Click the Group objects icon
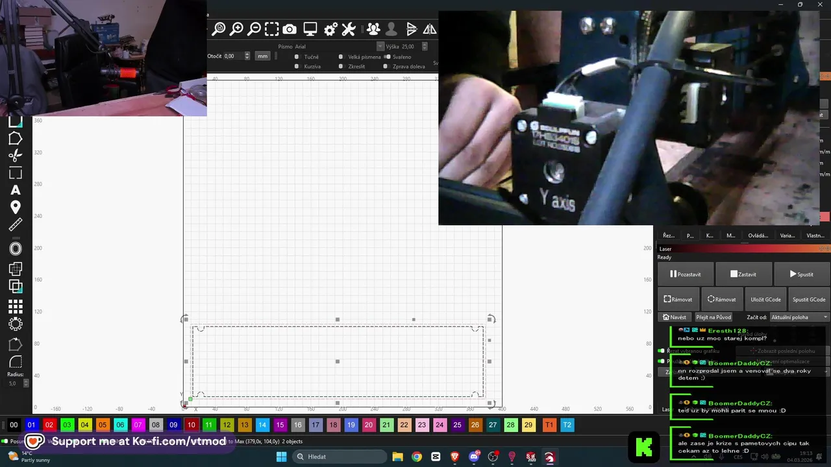The width and height of the screenshot is (831, 467). 373,29
